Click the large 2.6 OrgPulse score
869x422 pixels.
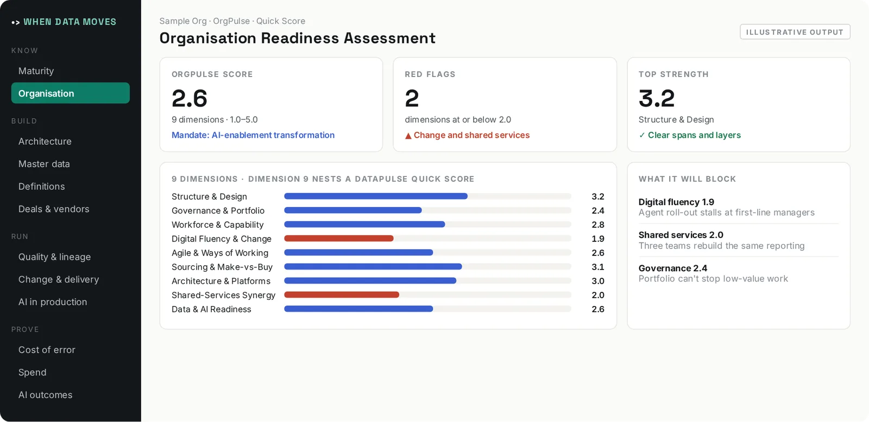tap(190, 99)
